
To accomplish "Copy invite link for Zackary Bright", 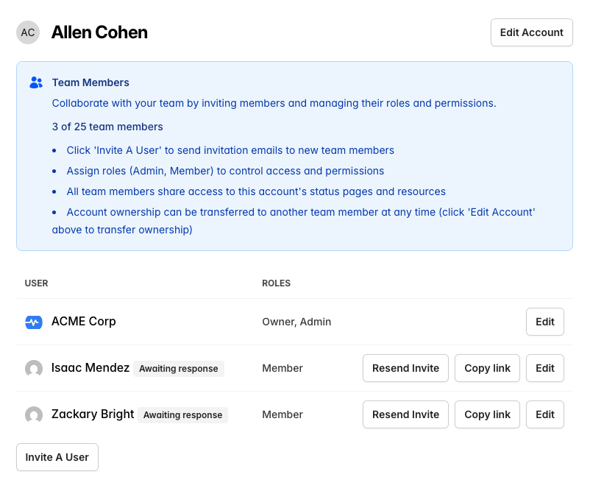I will tap(487, 414).
